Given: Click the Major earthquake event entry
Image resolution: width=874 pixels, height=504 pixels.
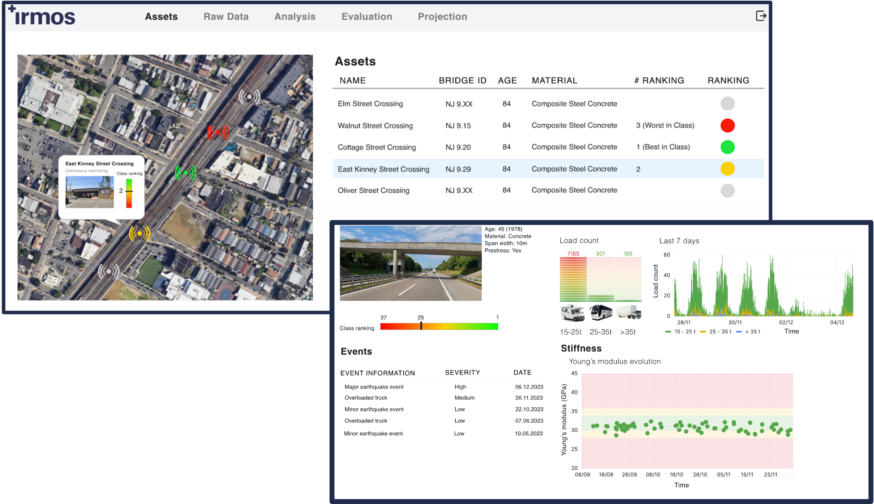Looking at the screenshot, I should [x=374, y=387].
